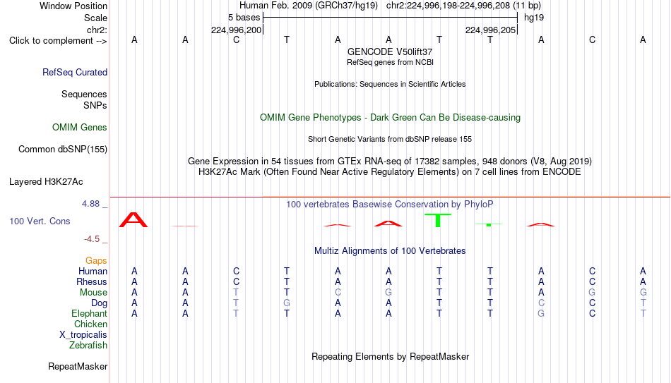Viewport: 671px width, 383px height.
Task: Click the GENCODE V50lift37 track title
Action: [390, 51]
